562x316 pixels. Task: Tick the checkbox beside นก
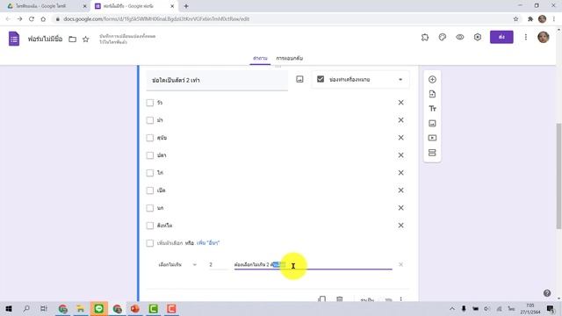150,208
